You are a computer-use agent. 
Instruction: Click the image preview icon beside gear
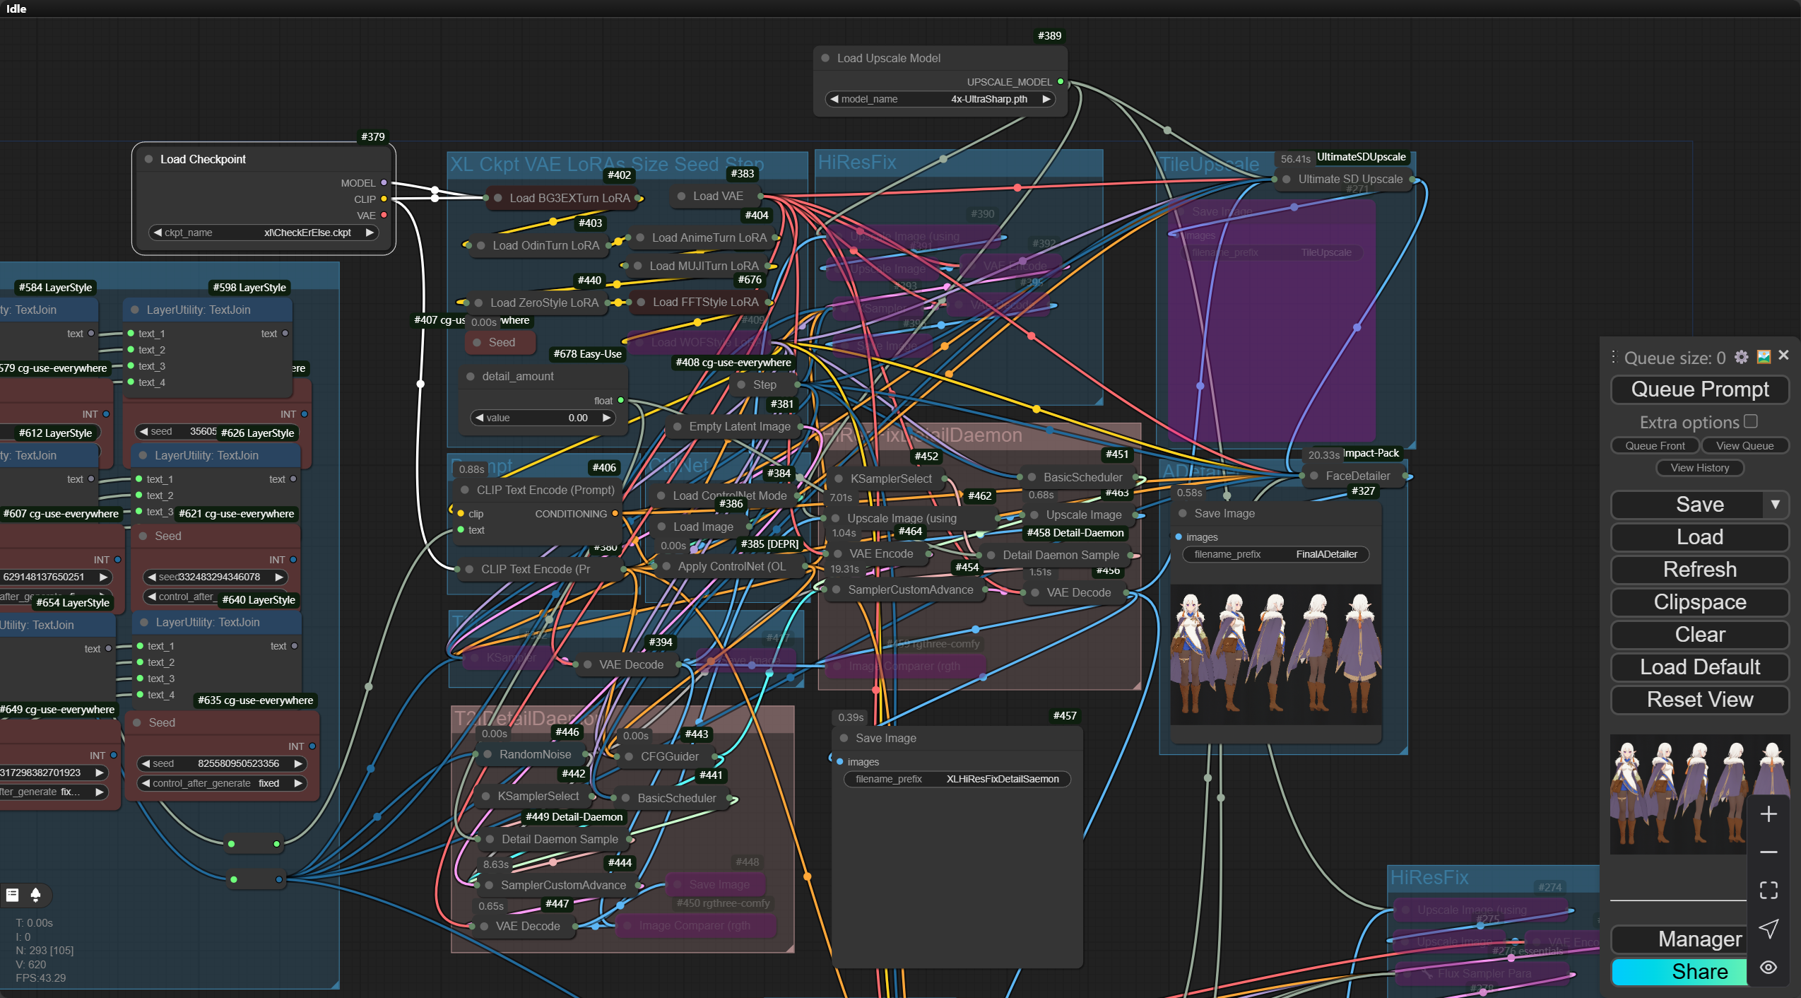(x=1764, y=357)
